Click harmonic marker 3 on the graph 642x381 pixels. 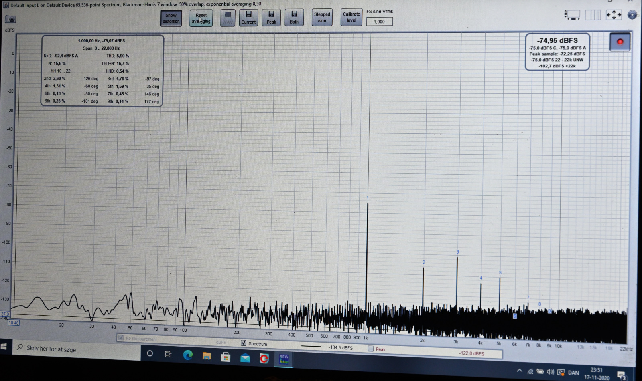click(457, 252)
